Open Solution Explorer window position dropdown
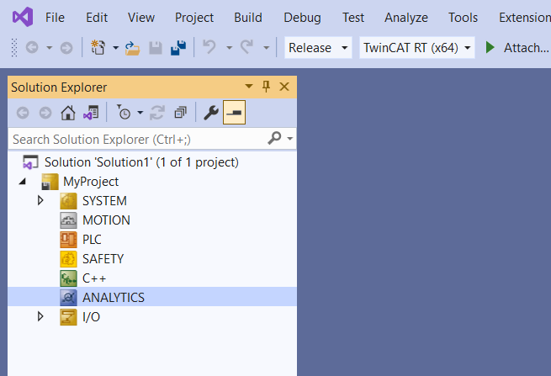This screenshot has width=551, height=376. (x=249, y=87)
